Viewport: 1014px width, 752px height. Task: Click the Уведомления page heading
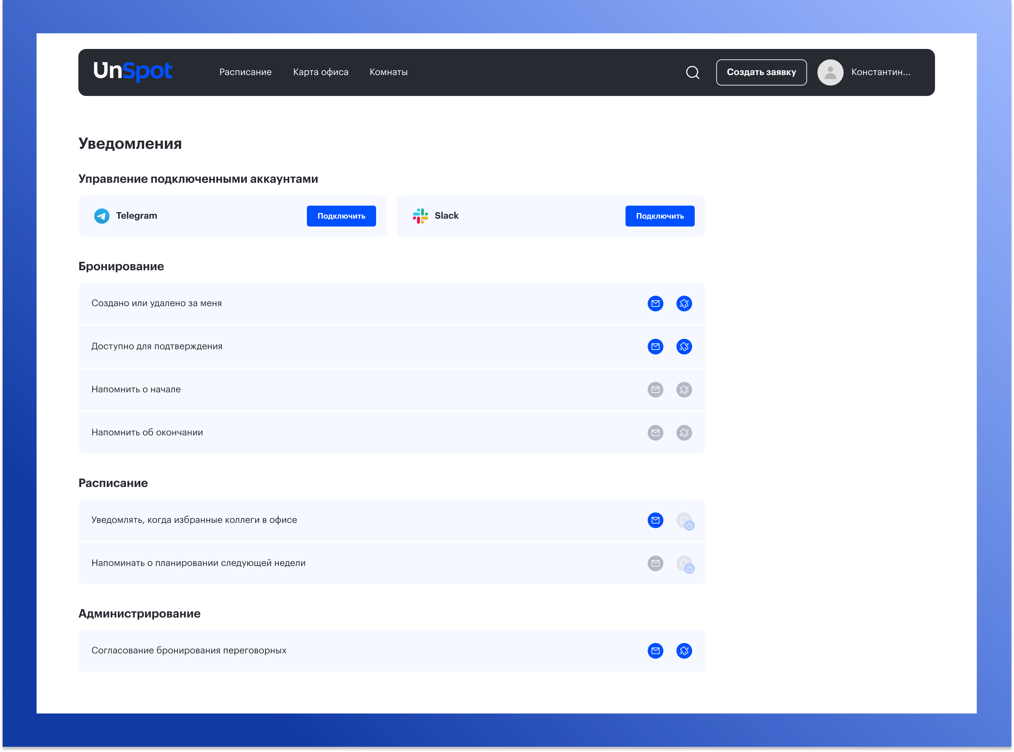coord(130,144)
